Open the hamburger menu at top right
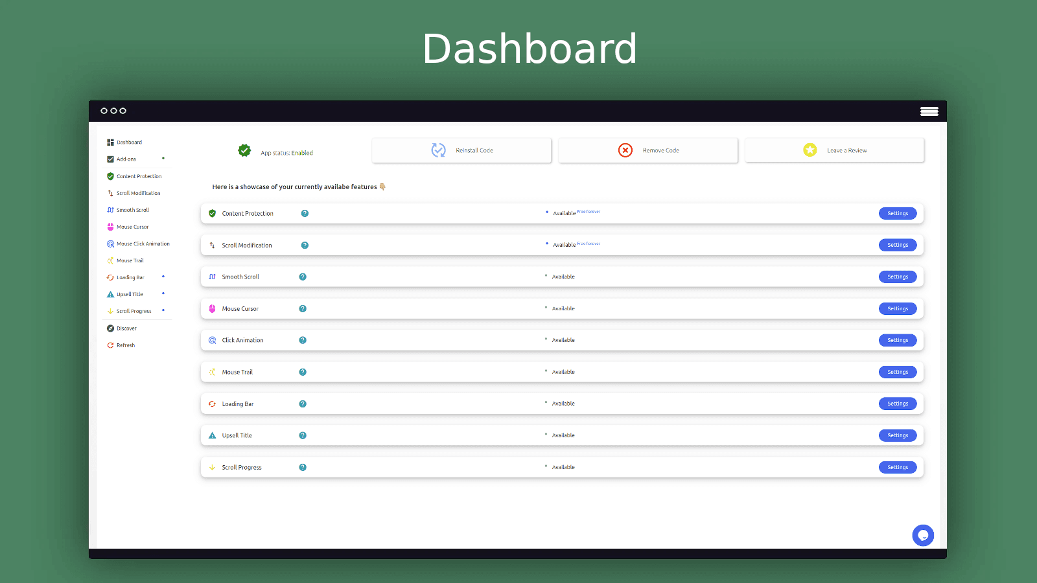1037x583 pixels. tap(929, 111)
